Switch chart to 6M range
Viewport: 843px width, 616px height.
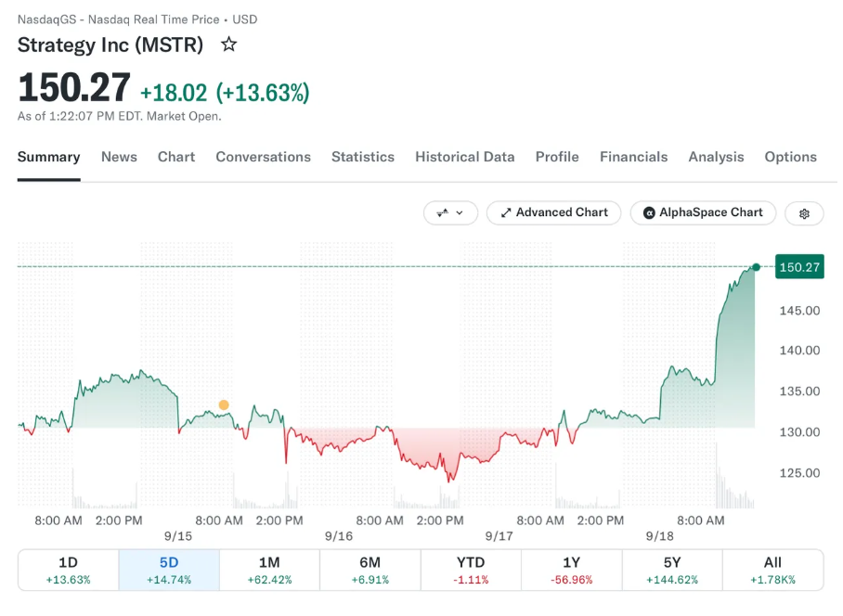(x=370, y=570)
